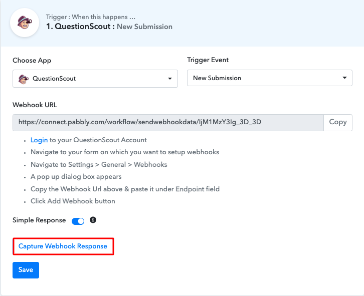Save the trigger configuration

pyautogui.click(x=26, y=270)
